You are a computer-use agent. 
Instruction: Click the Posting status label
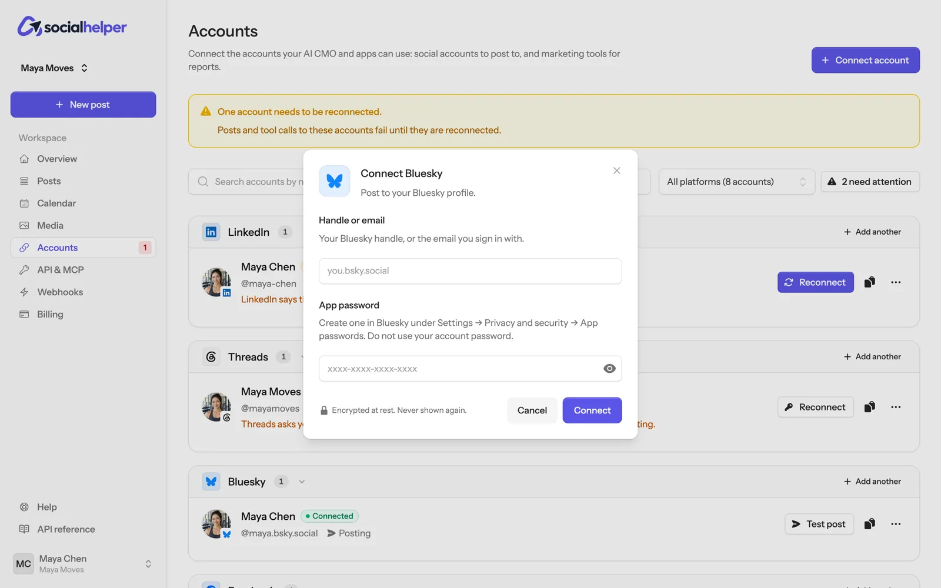(349, 533)
